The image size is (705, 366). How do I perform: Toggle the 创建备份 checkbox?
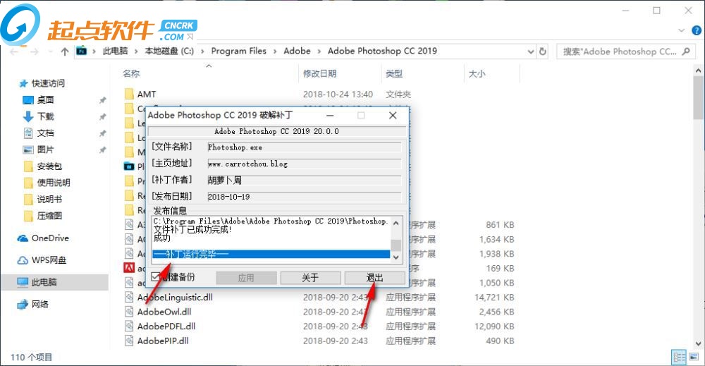coord(156,277)
